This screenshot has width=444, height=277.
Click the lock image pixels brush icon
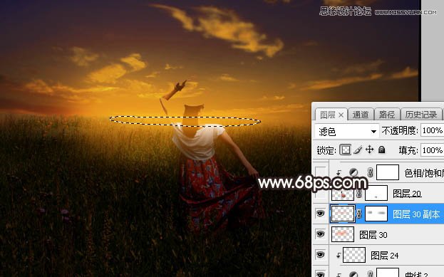pyautogui.click(x=358, y=150)
